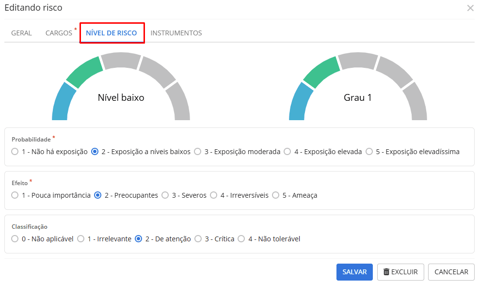Select "1 - Irrelevante" classification
The image size is (479, 283).
80,239
